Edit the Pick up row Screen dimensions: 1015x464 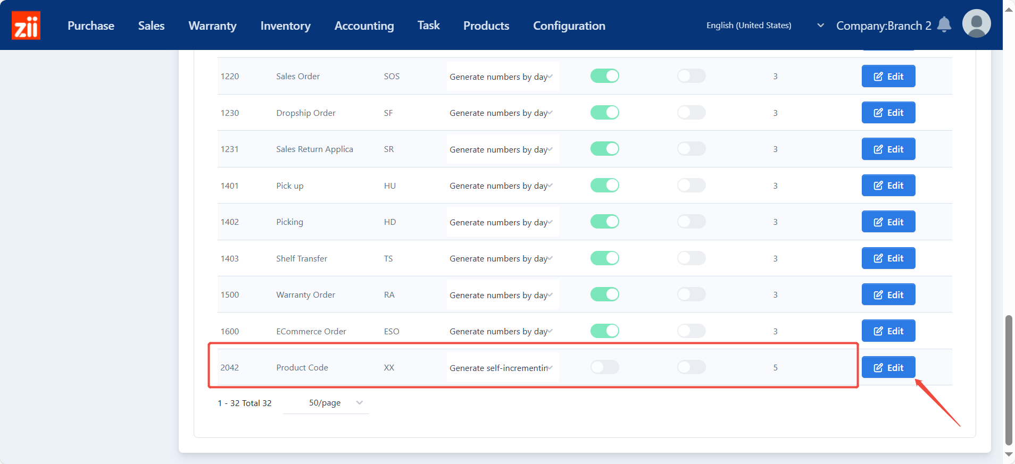pyautogui.click(x=888, y=185)
